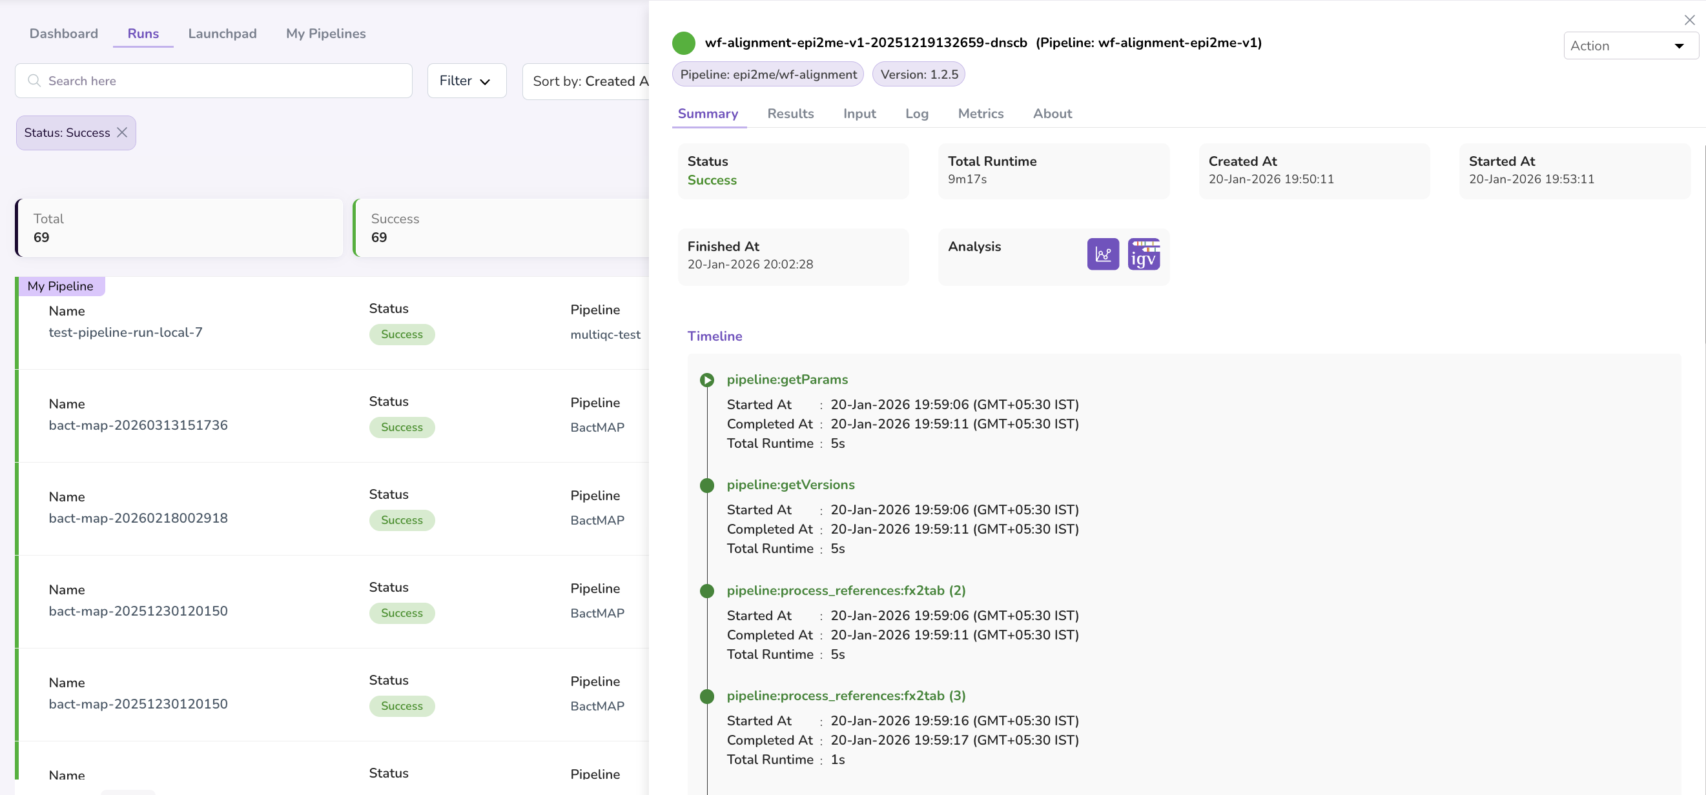Switch to the Input tab
The image size is (1706, 795).
(x=859, y=114)
